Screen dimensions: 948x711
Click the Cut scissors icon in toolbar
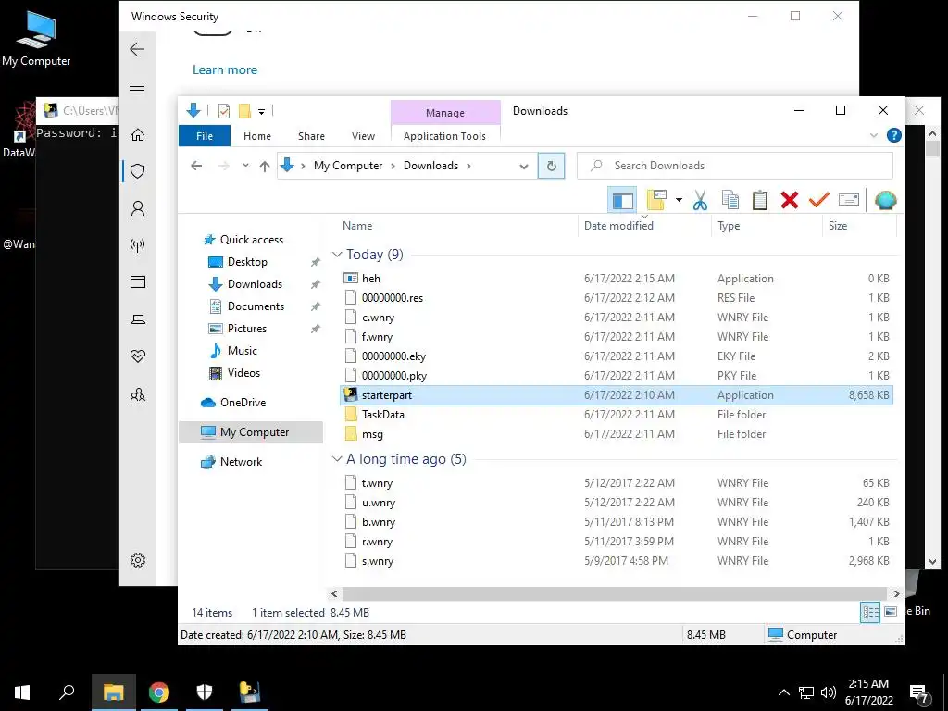(700, 200)
